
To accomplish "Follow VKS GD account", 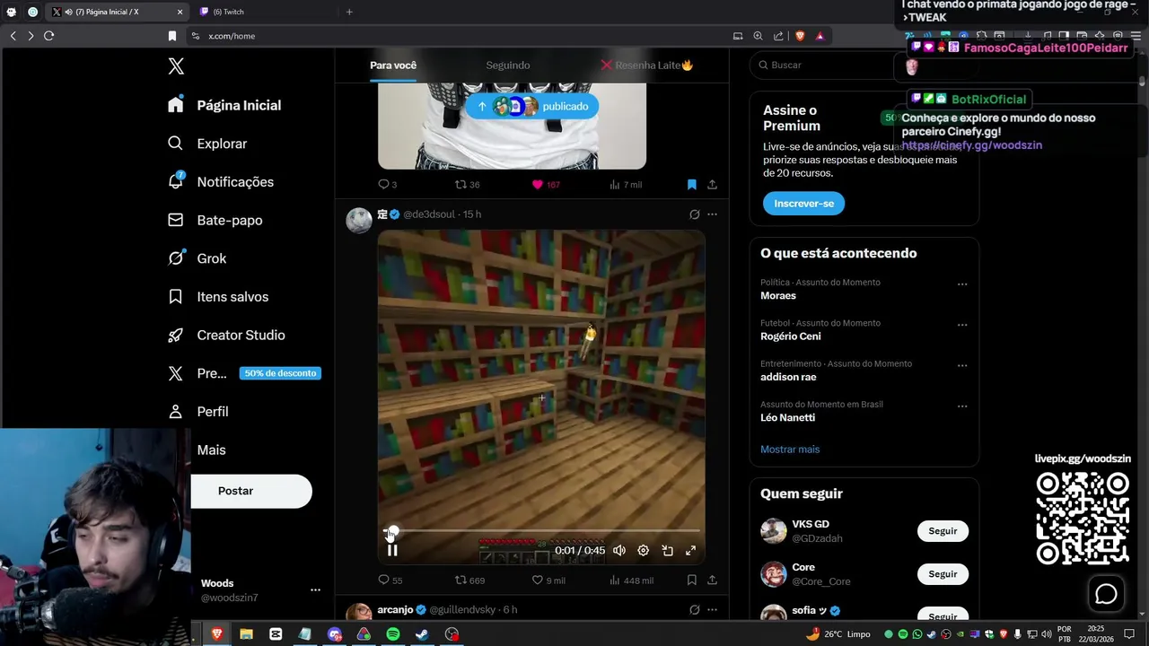I will [943, 531].
